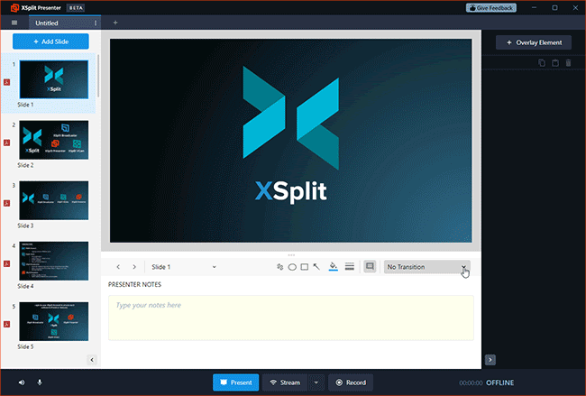The image size is (586, 396).
Task: Click the Present button
Action: (236, 382)
